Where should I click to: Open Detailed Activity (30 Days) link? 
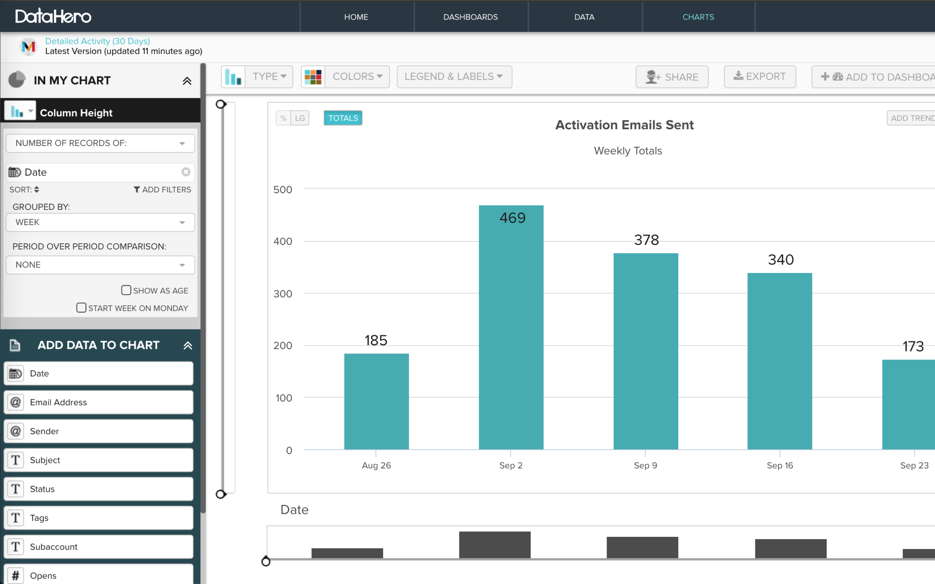click(97, 41)
